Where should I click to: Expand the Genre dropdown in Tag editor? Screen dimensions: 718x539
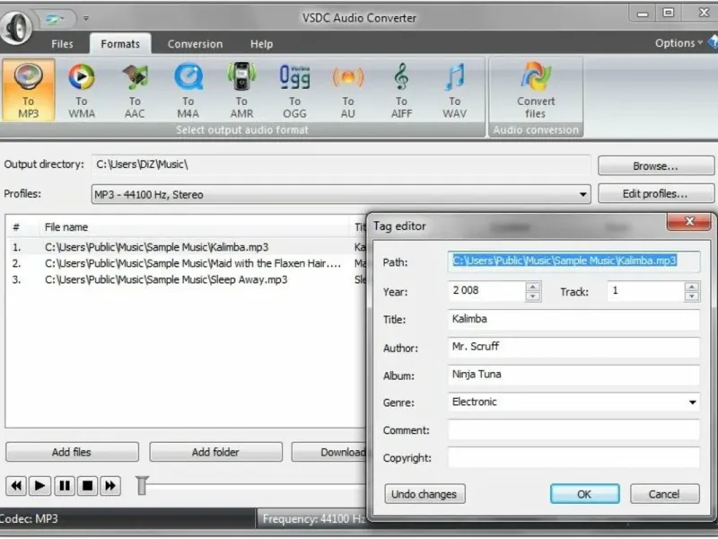click(x=692, y=402)
